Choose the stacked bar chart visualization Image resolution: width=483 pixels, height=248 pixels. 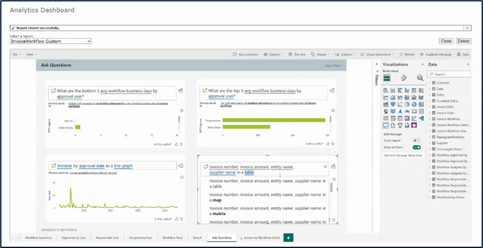[x=386, y=90]
